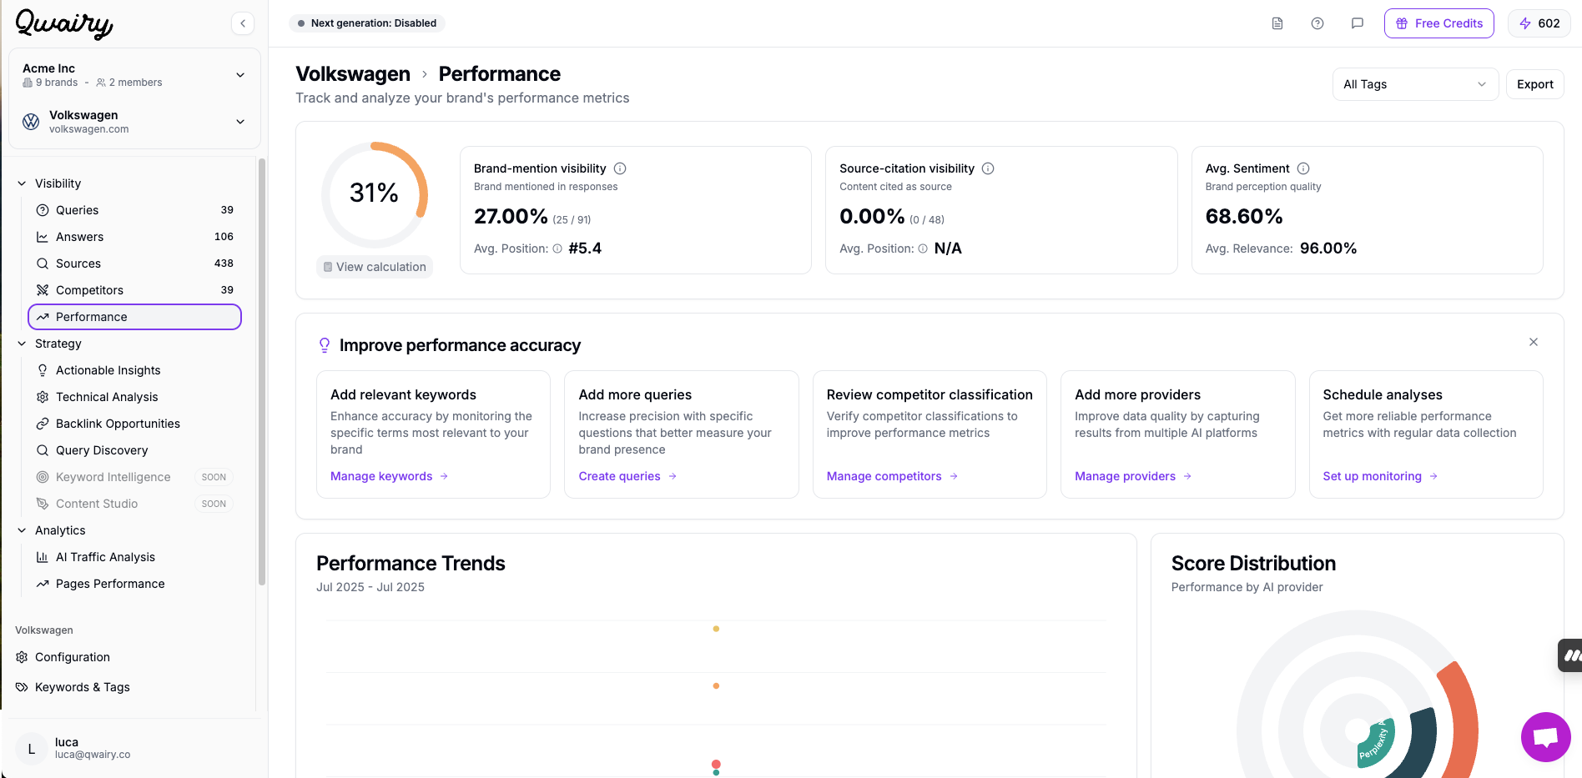Viewport: 1582px width, 778px height.
Task: Click the 68.60% sentiment value
Action: coord(1244,217)
